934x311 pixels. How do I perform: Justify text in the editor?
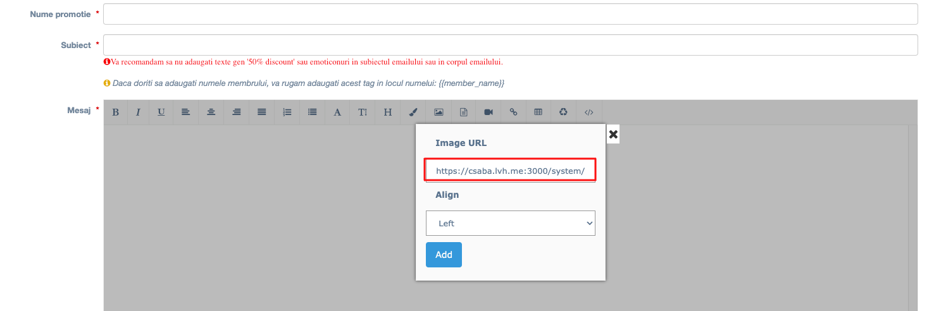coord(262,112)
